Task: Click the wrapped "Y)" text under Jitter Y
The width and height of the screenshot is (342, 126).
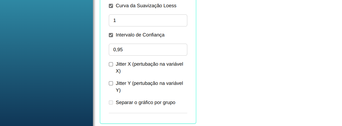Action: [x=118, y=90]
